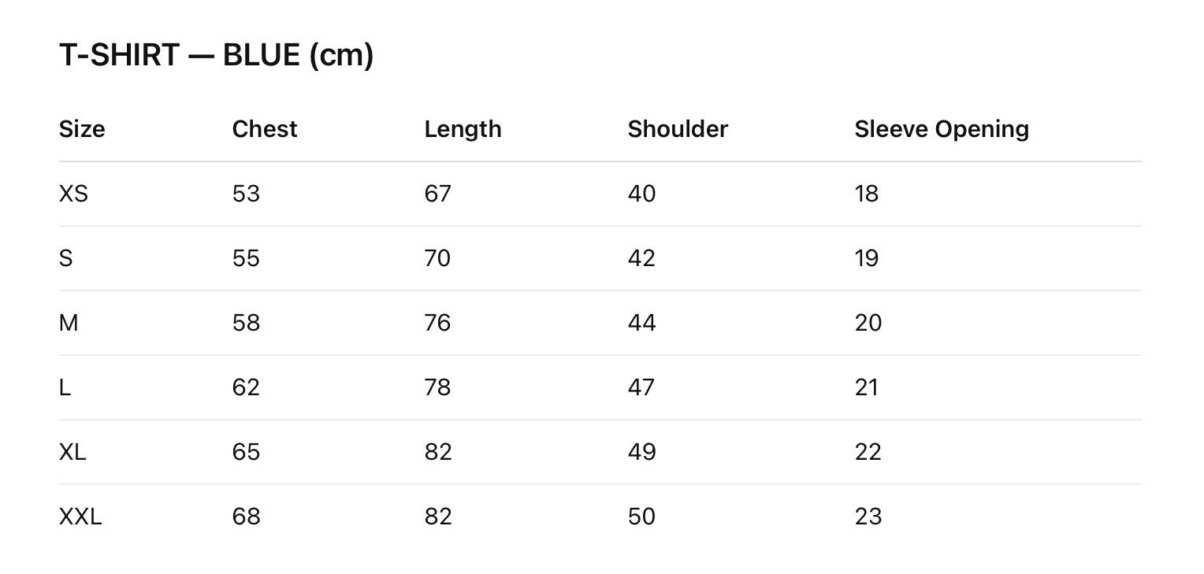
Task: Click shoulder value 44 for M
Action: pos(641,323)
